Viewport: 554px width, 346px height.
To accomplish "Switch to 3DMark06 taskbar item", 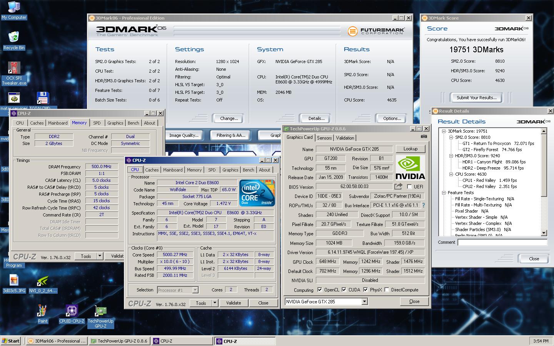I will coord(57,341).
